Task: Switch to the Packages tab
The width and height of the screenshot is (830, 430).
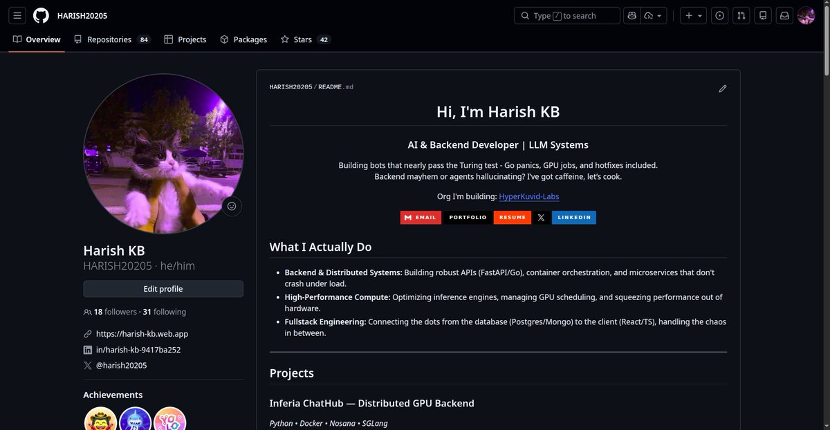Action: pyautogui.click(x=243, y=39)
